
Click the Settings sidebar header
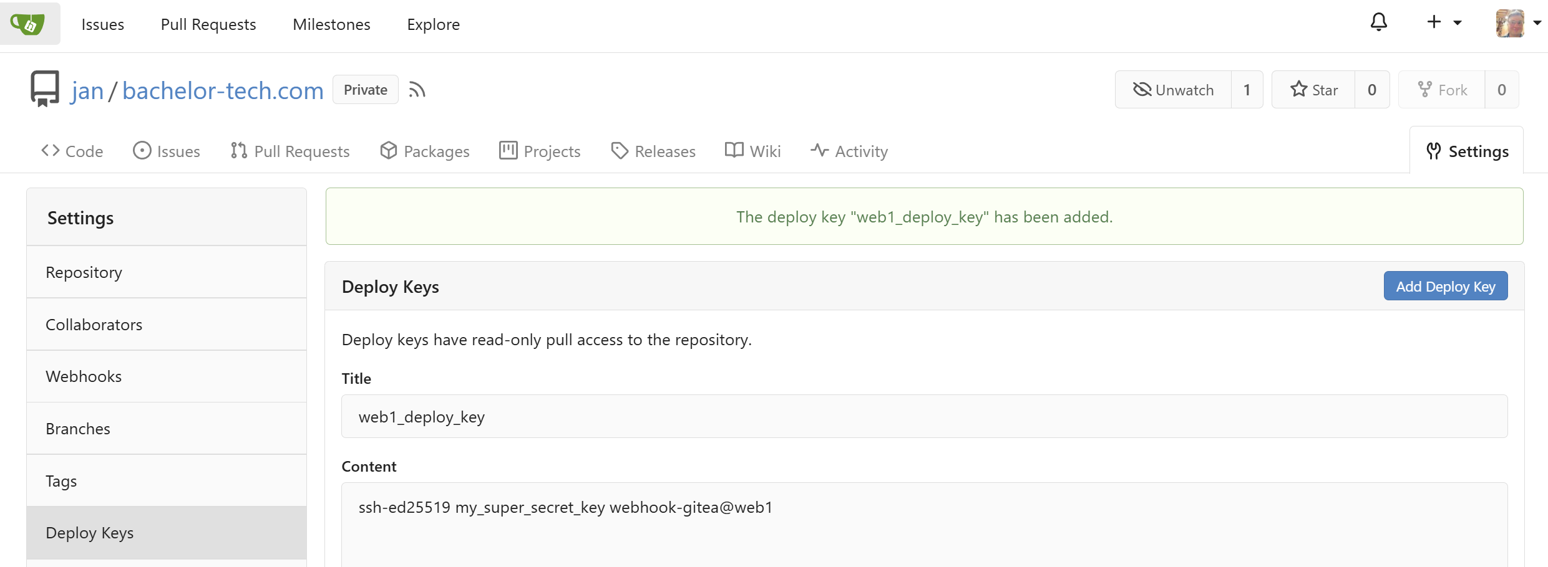tap(167, 217)
